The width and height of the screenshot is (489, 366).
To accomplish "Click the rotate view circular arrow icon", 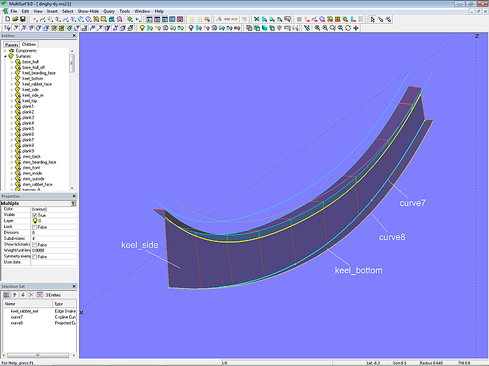I will coord(349,28).
